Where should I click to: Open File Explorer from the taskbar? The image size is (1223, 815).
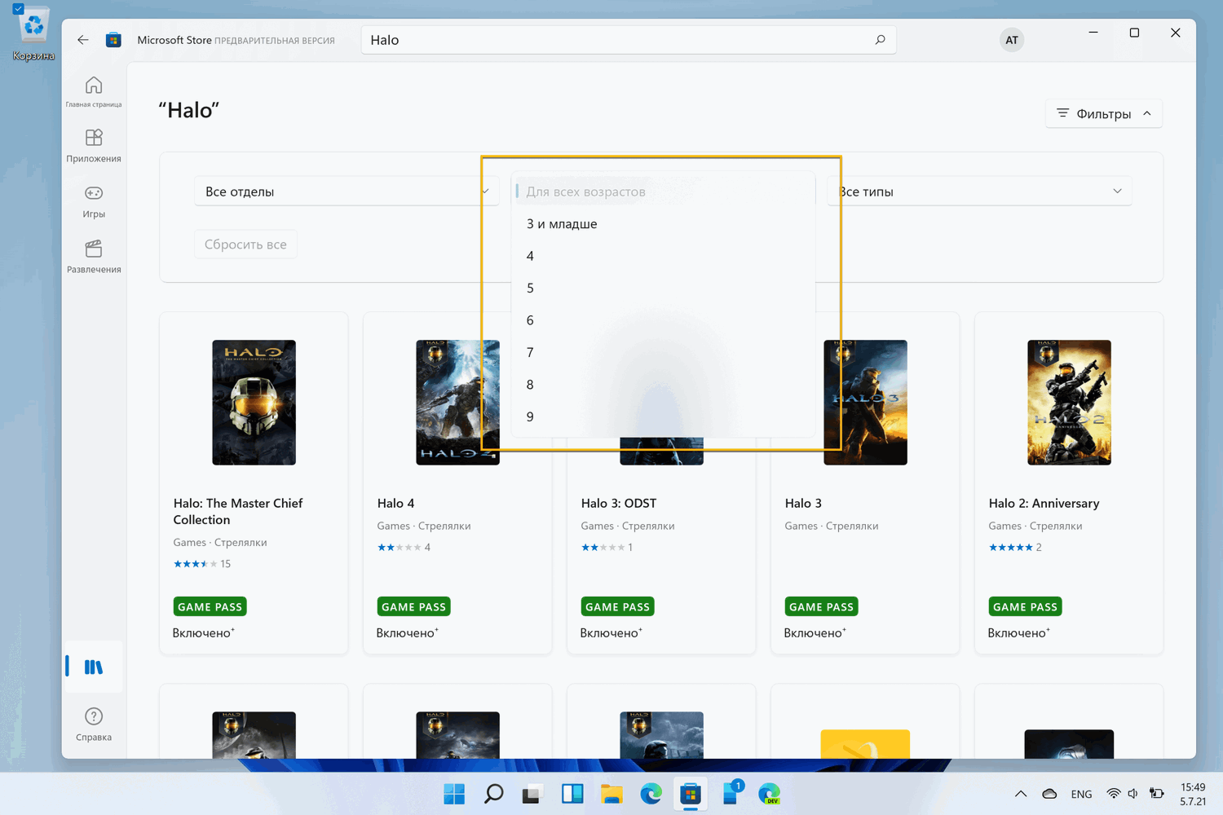(611, 794)
